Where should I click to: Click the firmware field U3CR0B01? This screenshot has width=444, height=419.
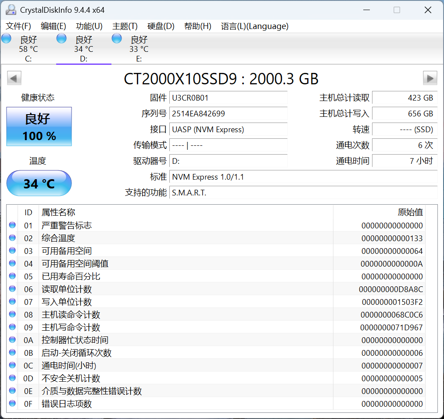click(x=228, y=98)
